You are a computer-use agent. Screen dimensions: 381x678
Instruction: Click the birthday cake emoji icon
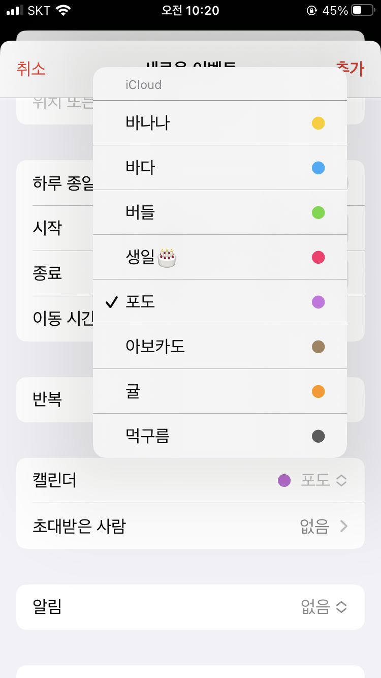(167, 258)
